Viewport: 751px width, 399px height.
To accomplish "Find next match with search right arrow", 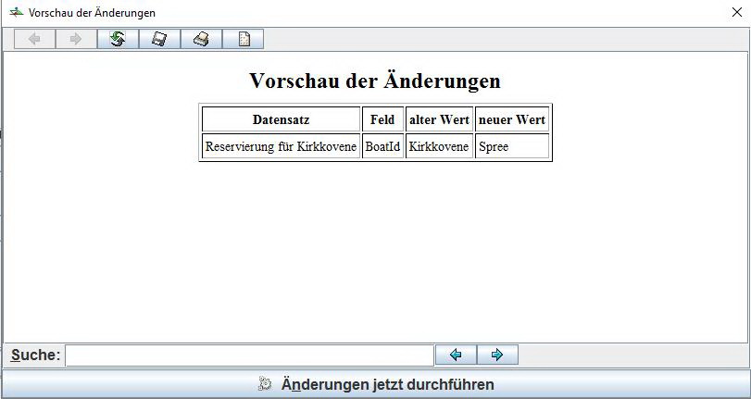I will [497, 355].
